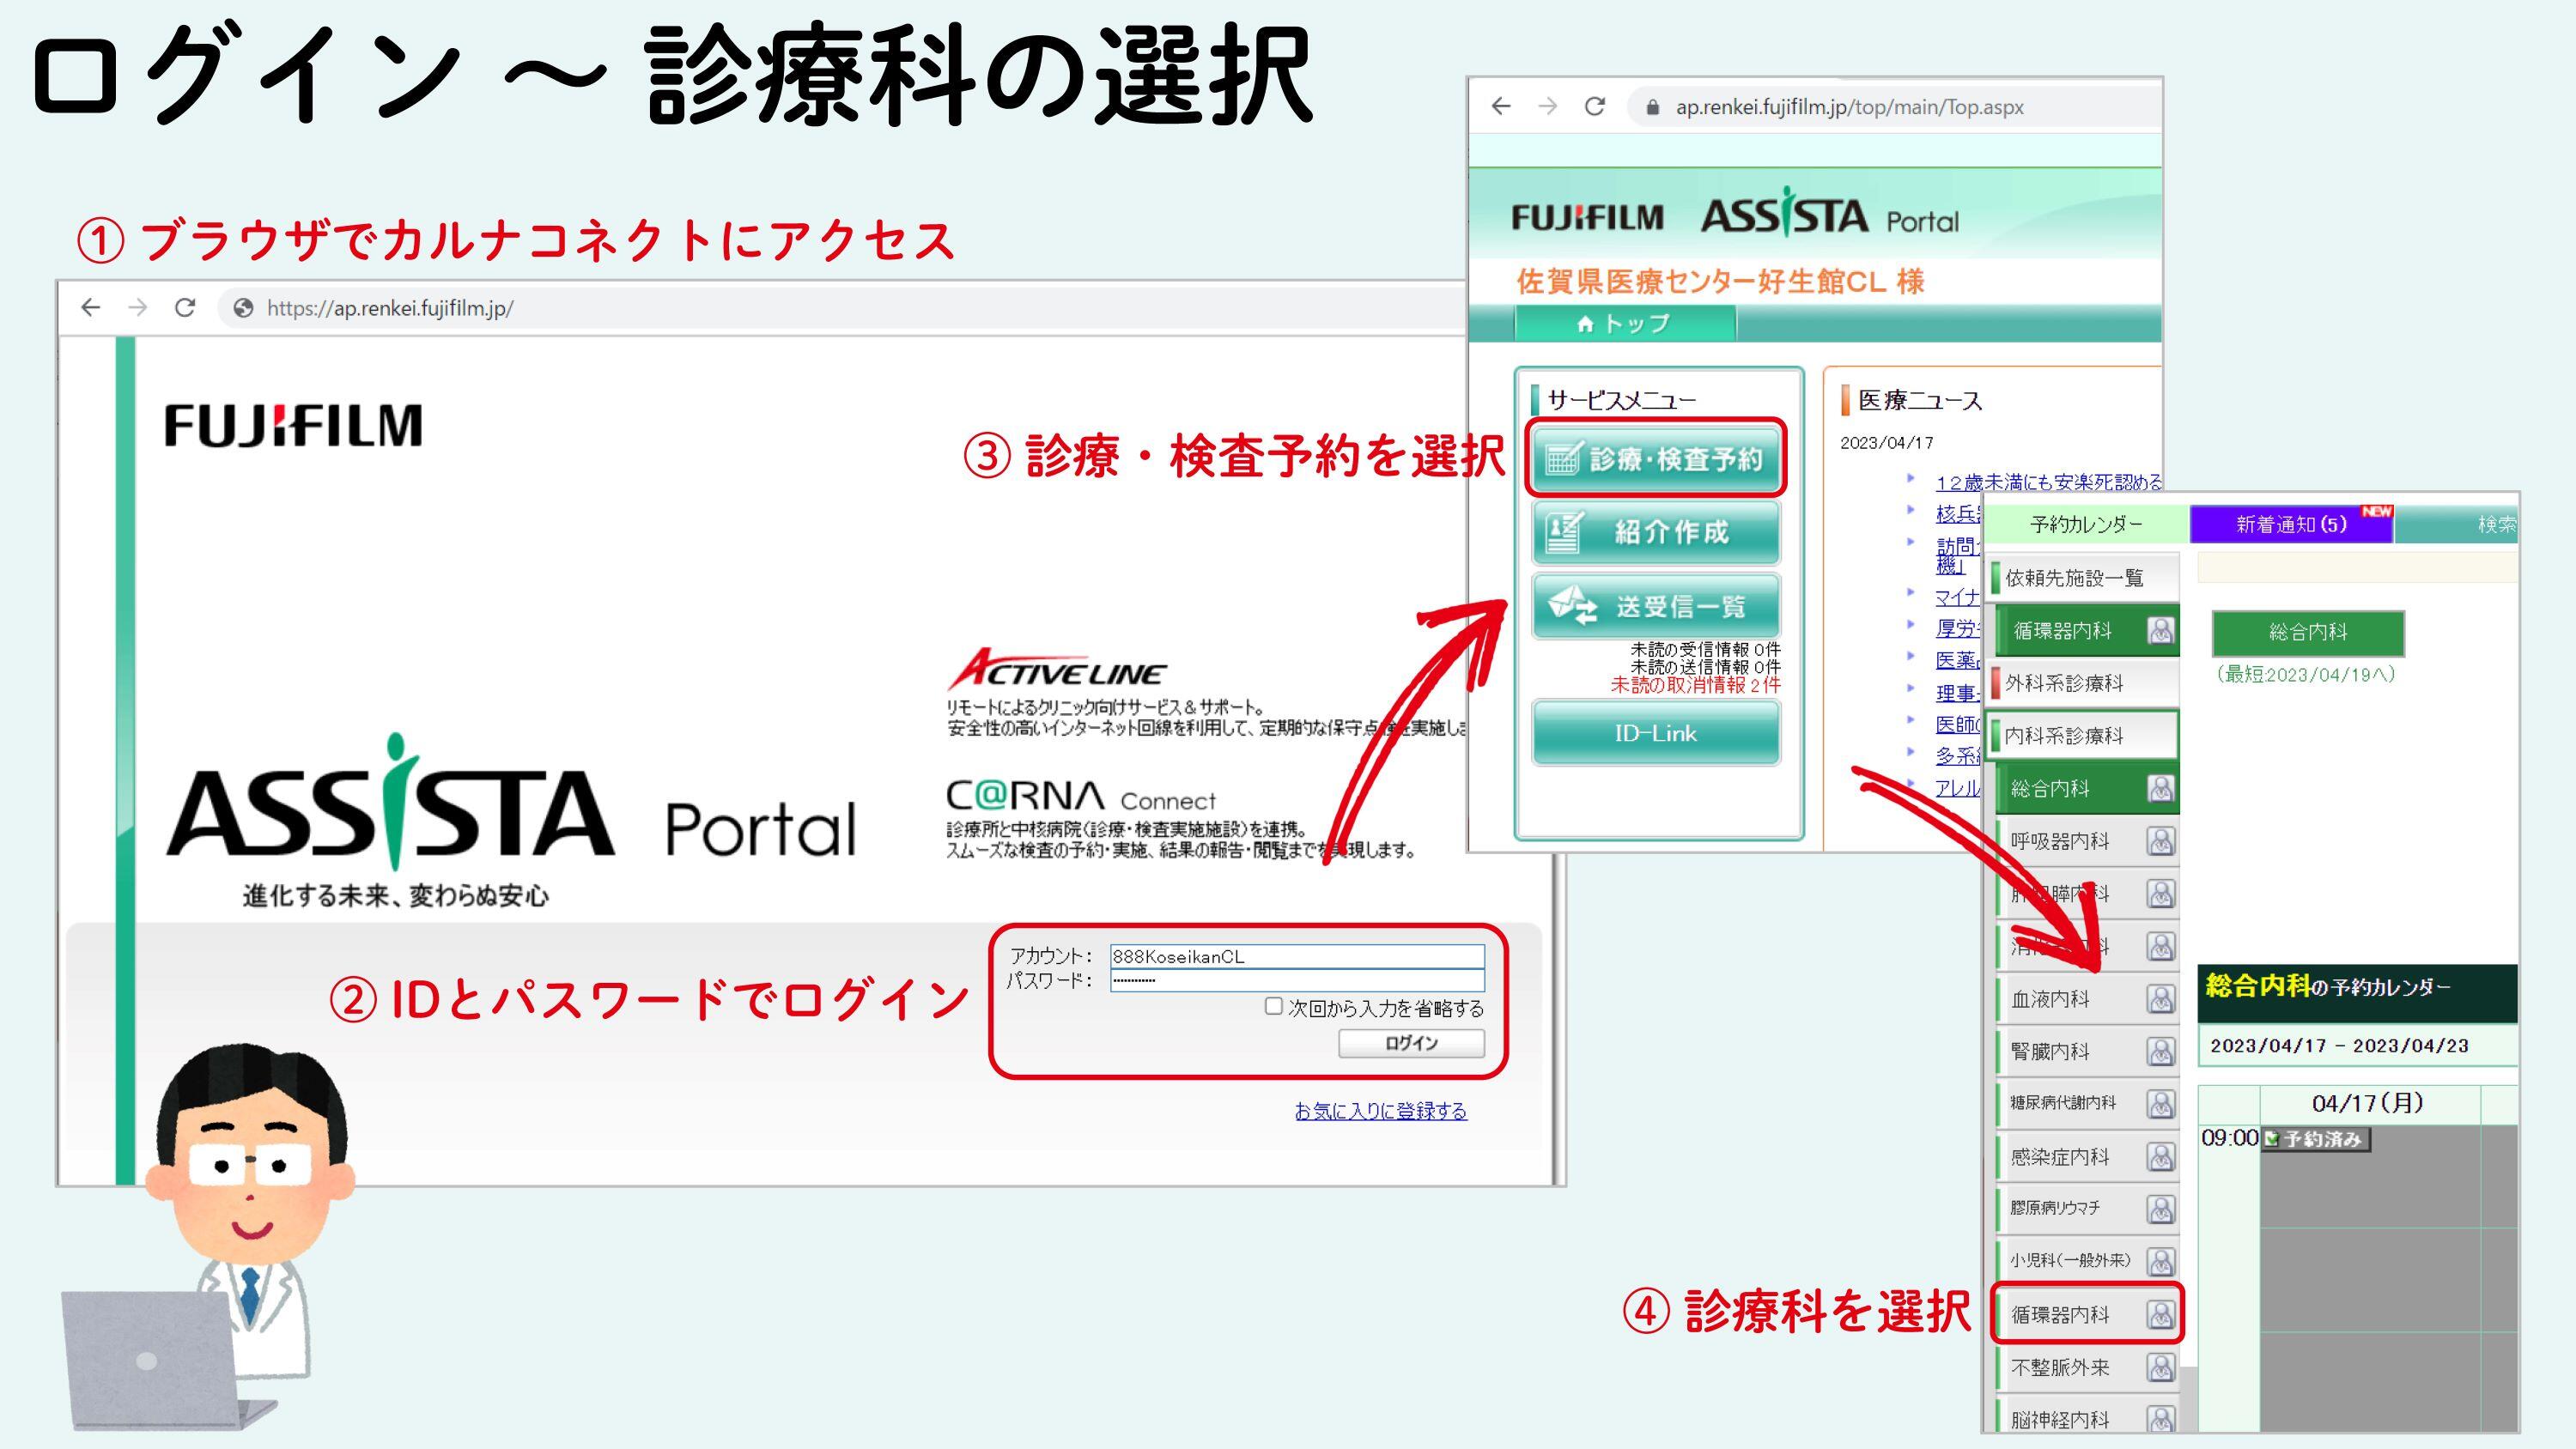Click the 診療・検査予約 service button
The image size is (2576, 1449).
click(x=1656, y=459)
